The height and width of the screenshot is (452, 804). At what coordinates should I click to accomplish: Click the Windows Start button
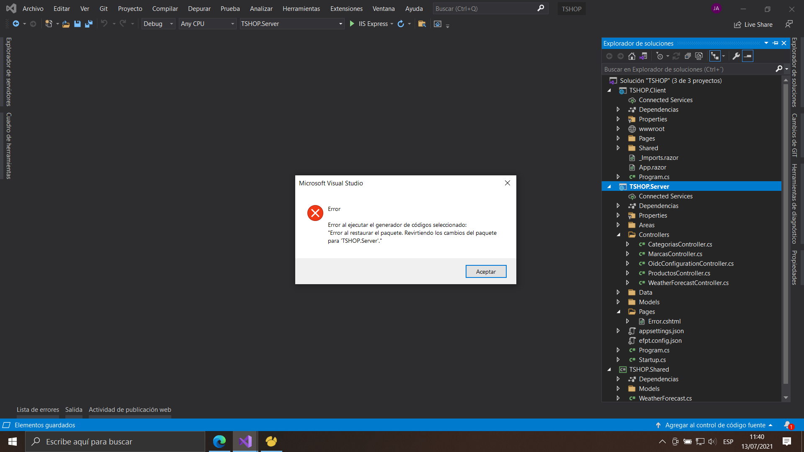[13, 442]
